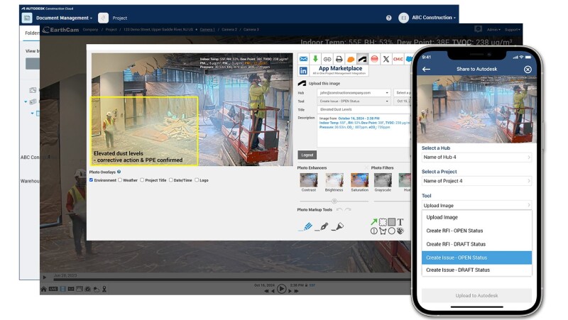Screen dimensions: 568x320
Task: Expand the Select a Hub field on phone
Action: pos(476,157)
